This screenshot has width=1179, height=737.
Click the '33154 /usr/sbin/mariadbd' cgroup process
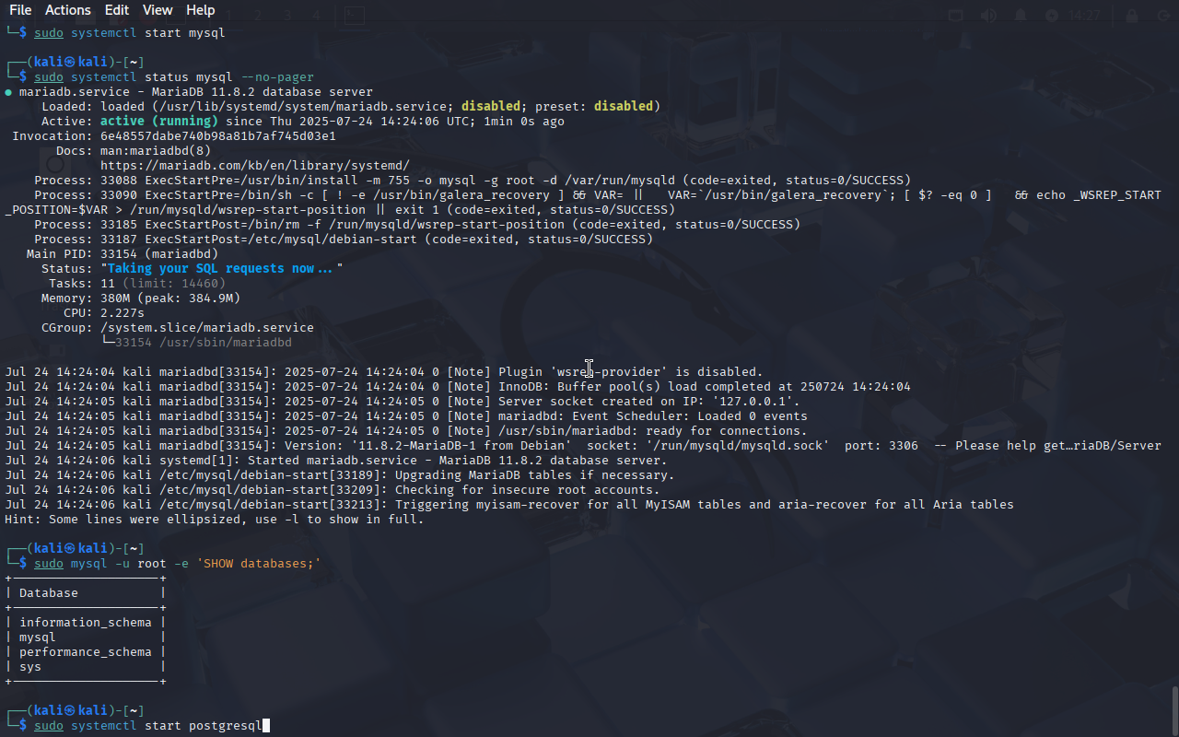coord(204,343)
